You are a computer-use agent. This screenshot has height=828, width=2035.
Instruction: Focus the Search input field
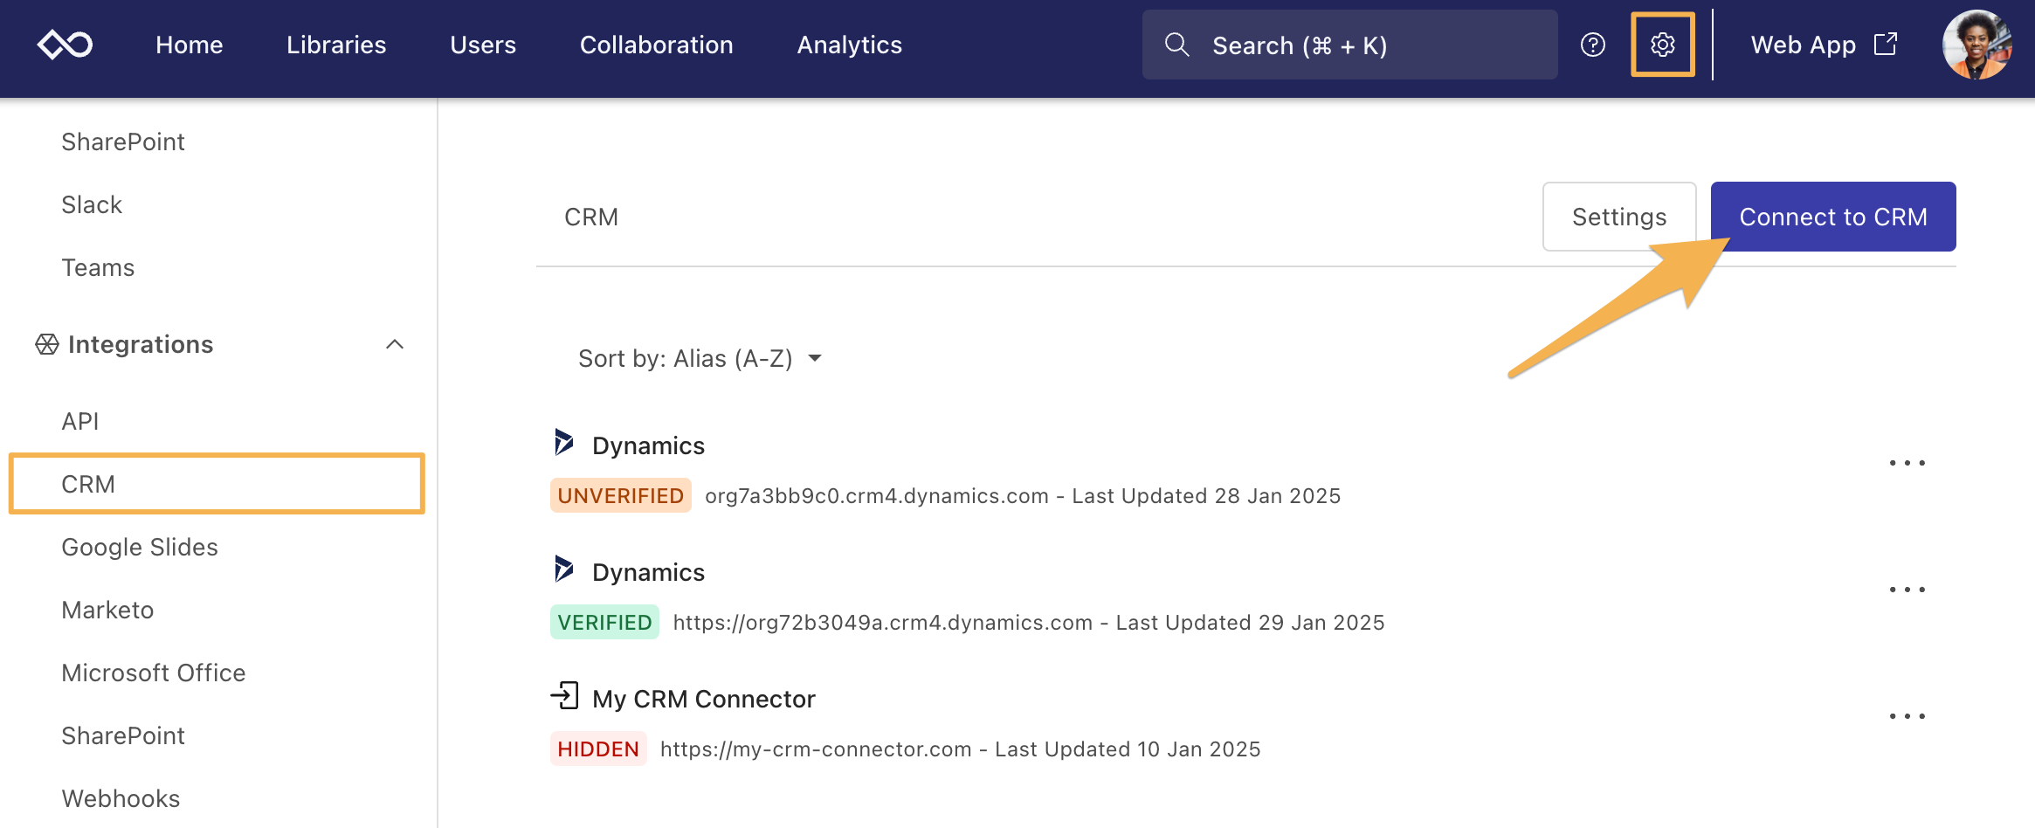pos(1349,45)
